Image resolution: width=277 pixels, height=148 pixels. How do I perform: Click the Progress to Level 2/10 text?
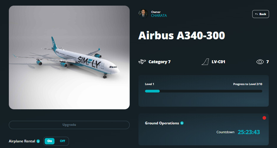tap(248, 84)
